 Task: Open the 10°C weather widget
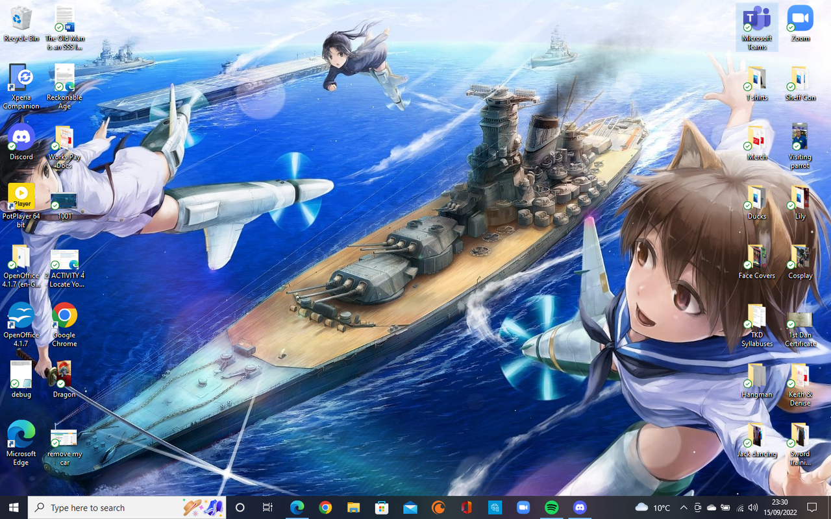click(653, 507)
